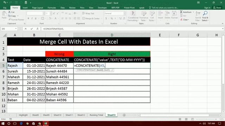Open the Clear dropdown in Editing group

tap(185, 20)
